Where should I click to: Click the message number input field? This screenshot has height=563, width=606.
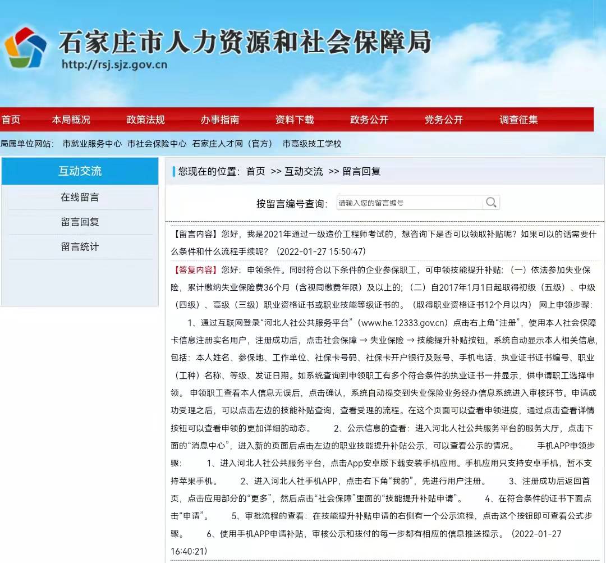coord(410,203)
